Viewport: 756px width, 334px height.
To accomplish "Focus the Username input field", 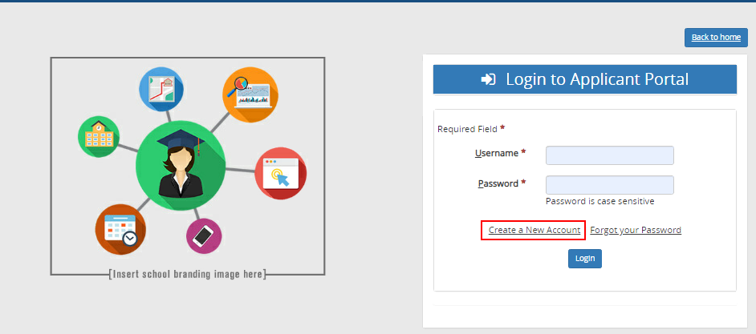I will click(x=609, y=155).
